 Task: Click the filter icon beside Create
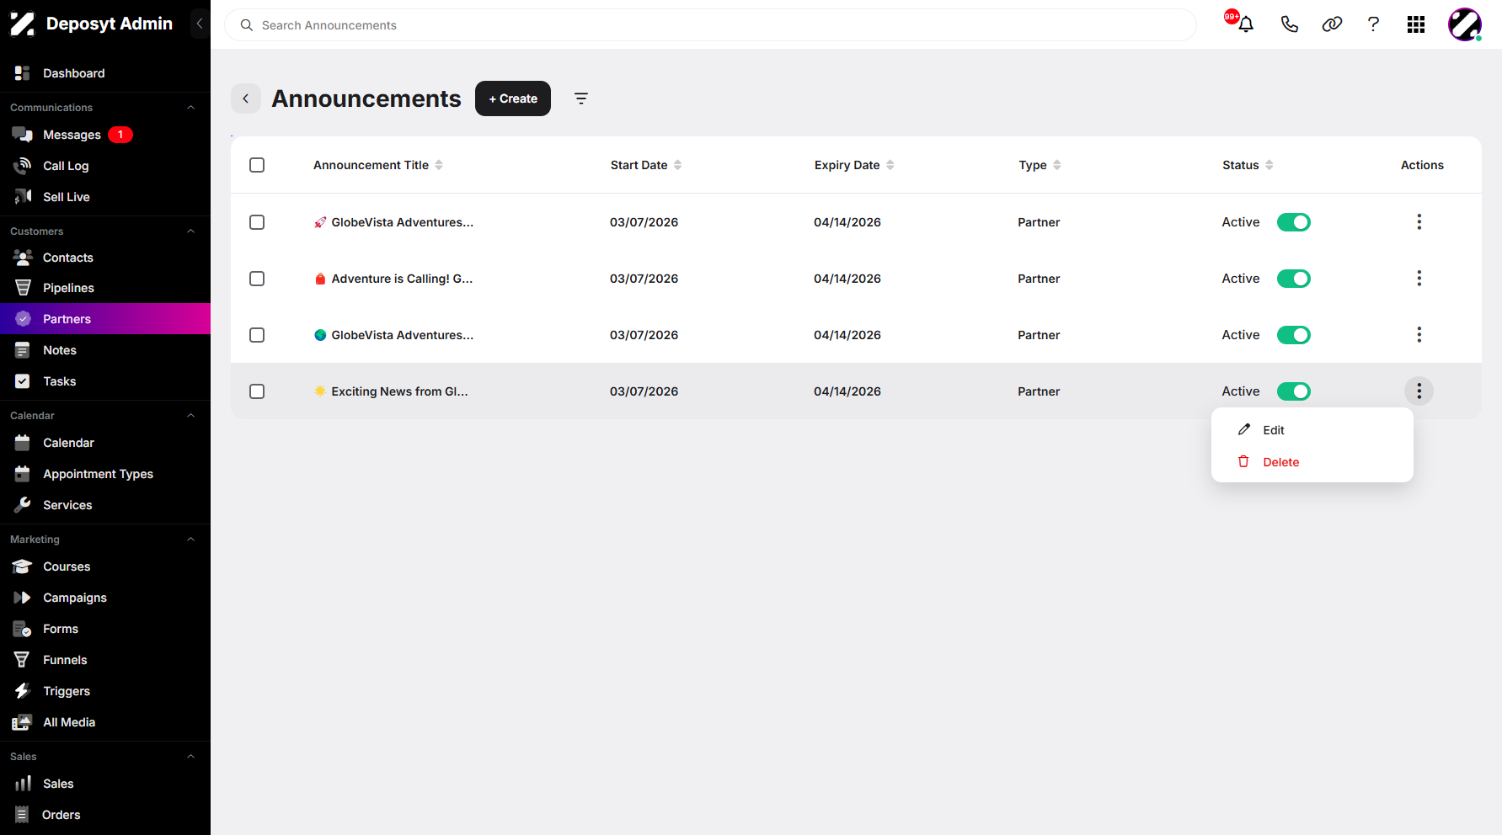[x=581, y=98]
